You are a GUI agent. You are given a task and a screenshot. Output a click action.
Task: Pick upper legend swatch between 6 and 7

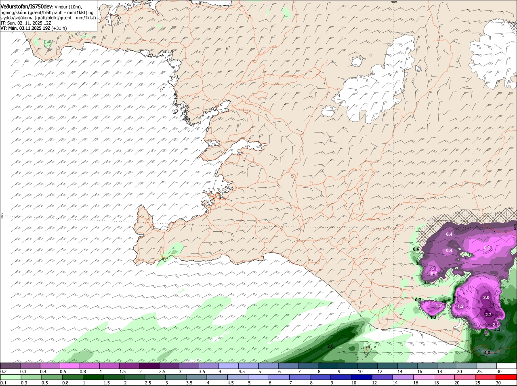[x=288, y=366]
